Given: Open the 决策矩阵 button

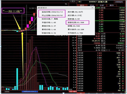Looking at the screenshot, I should [119, 2].
